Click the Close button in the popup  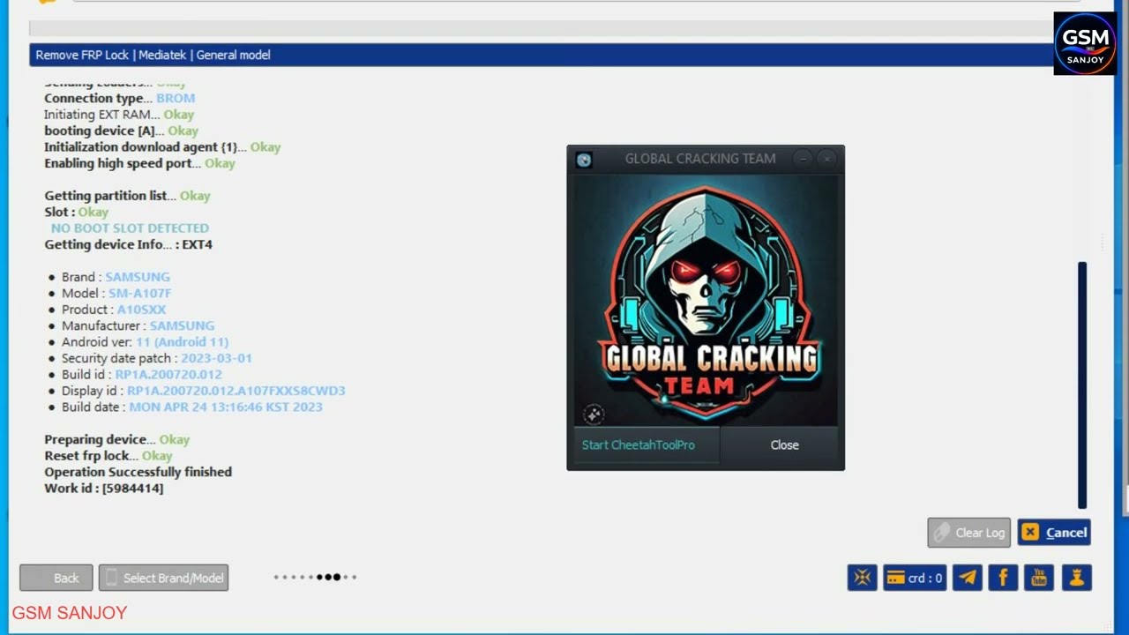pos(784,445)
